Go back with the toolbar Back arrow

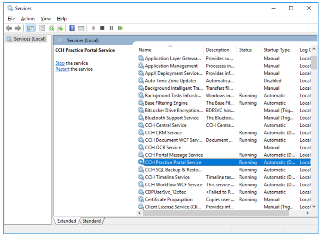[9, 28]
